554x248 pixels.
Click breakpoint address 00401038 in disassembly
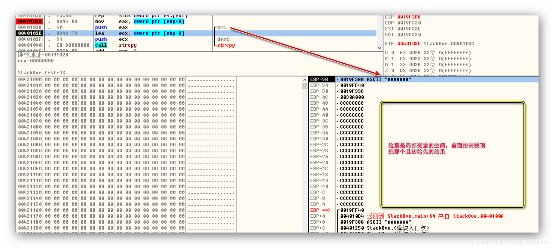[29, 21]
